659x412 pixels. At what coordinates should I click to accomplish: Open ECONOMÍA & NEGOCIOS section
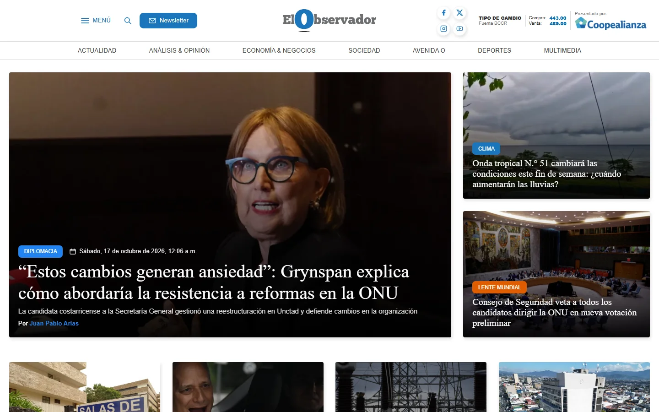tap(279, 50)
